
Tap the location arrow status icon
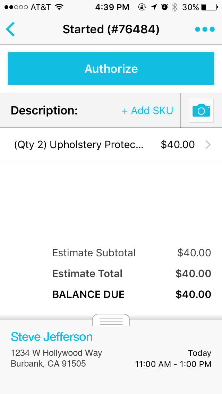tap(154, 7)
